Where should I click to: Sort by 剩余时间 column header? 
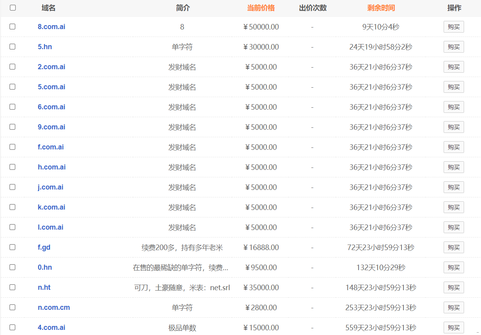pyautogui.click(x=381, y=8)
